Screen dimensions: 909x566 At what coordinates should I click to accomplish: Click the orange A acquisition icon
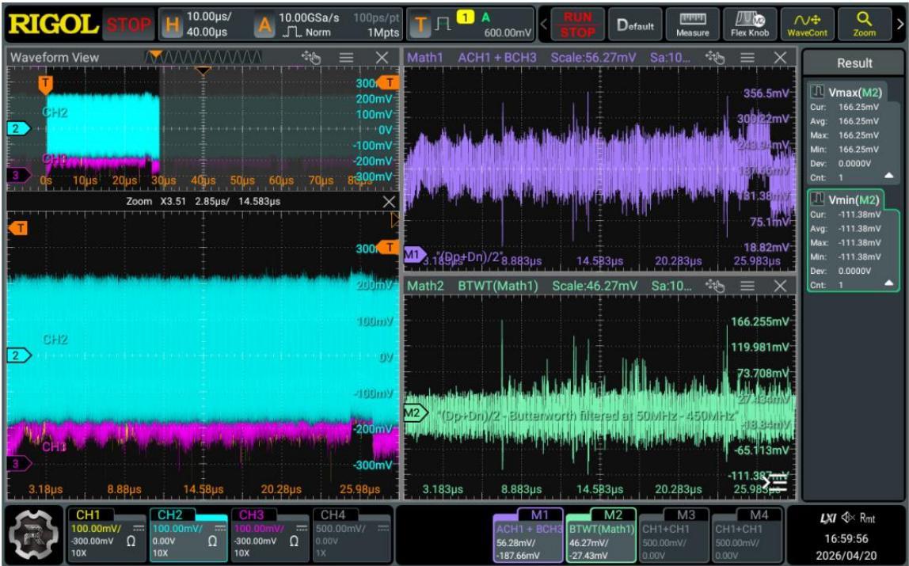pos(264,25)
